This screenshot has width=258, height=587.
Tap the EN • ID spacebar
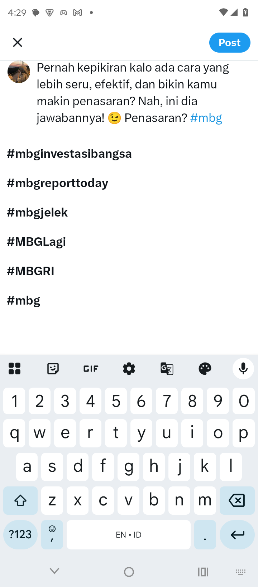(x=129, y=534)
